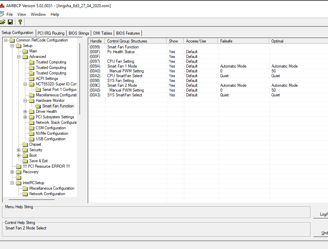Click the Failsafe column header

(x=244, y=41)
